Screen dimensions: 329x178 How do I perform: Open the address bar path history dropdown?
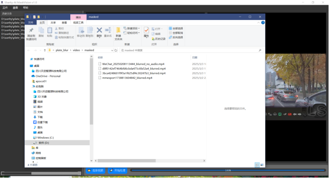pyautogui.click(x=112, y=50)
